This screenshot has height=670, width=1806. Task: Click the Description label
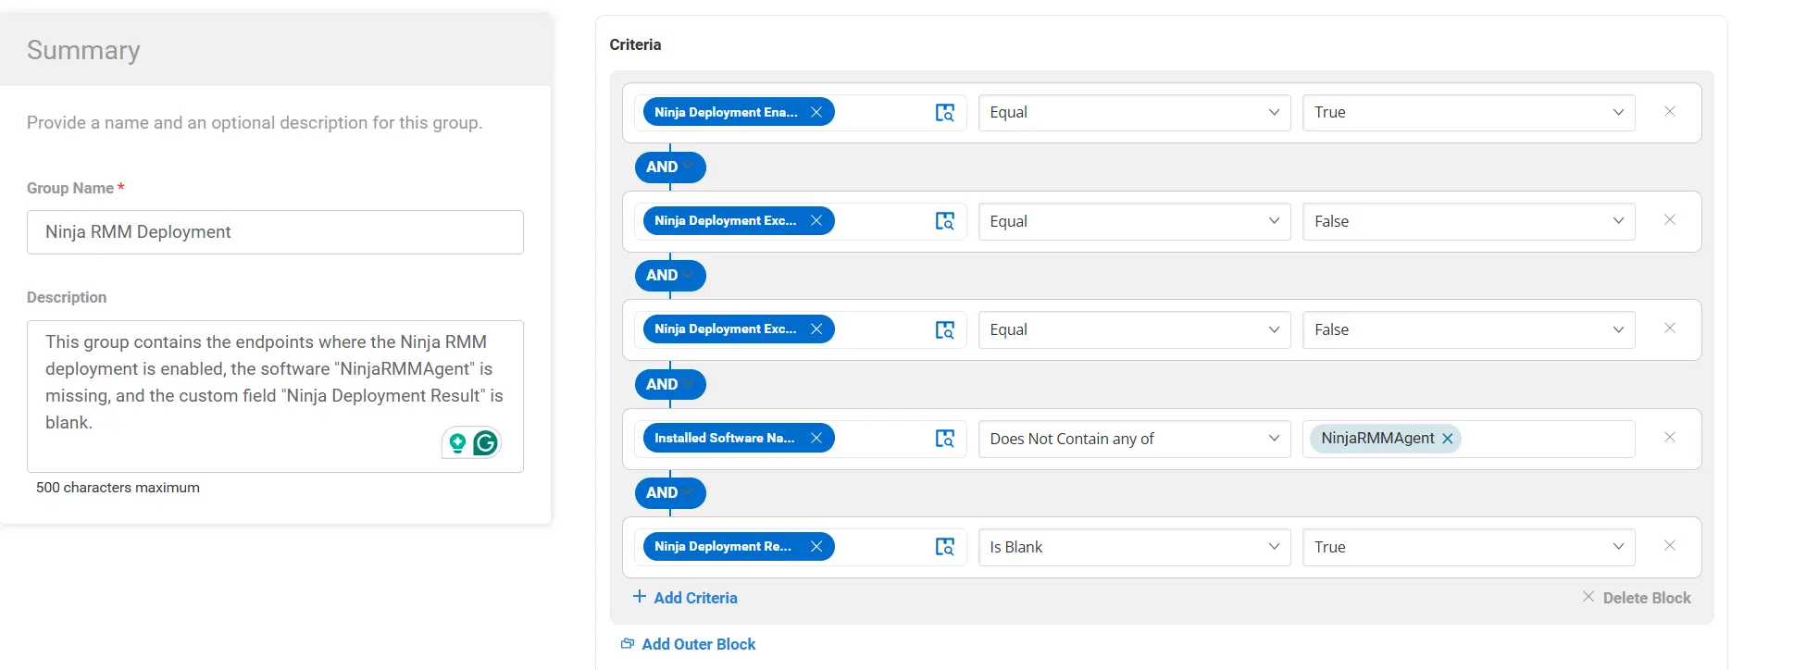pyautogui.click(x=67, y=297)
